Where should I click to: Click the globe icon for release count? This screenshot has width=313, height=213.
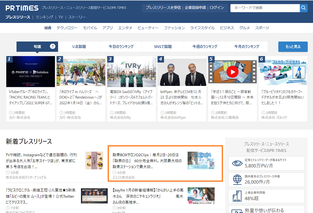click(x=237, y=180)
